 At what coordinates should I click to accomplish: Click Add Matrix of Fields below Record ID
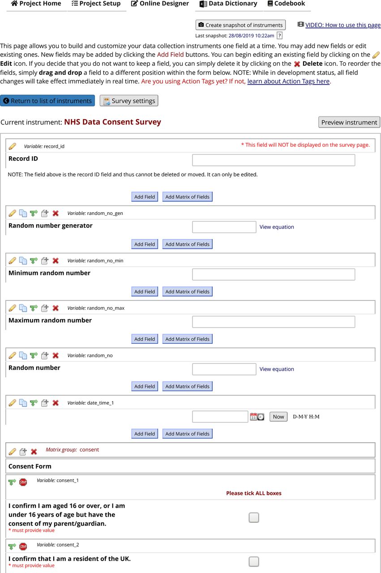point(187,197)
